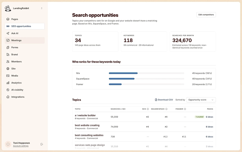242x152 pixels.
Task: Click the Analytics bar chart icon
Action: pyautogui.click(x=8, y=83)
